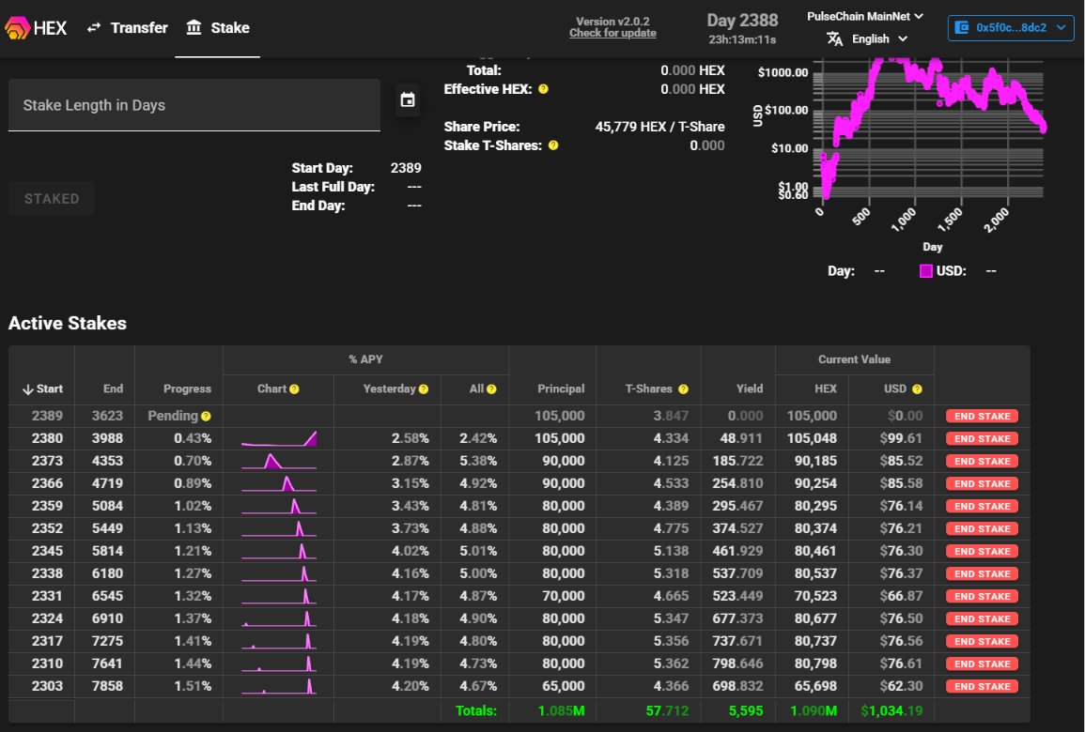
Task: Open the Stake tab
Action: point(217,27)
